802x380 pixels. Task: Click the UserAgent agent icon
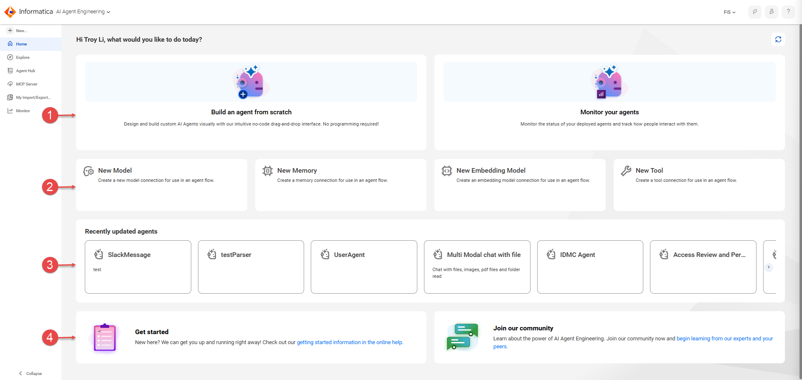325,254
